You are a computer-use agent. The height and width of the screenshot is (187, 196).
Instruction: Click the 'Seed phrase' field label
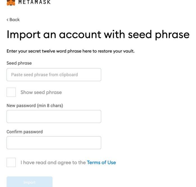coord(19,63)
